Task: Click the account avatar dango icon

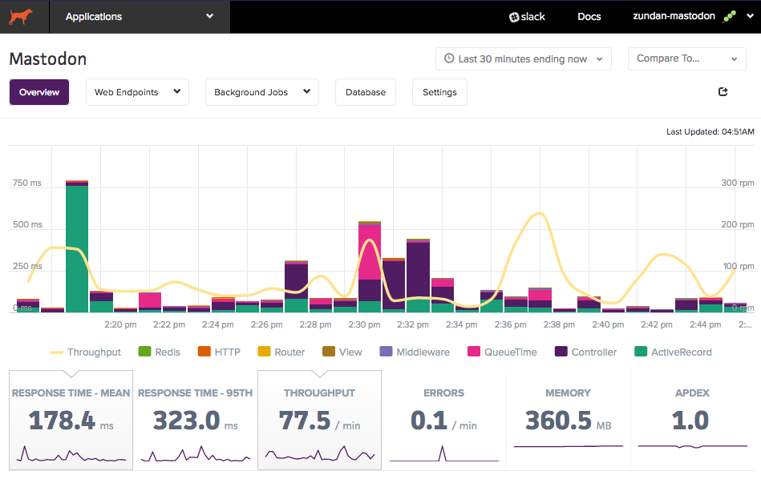Action: click(730, 17)
